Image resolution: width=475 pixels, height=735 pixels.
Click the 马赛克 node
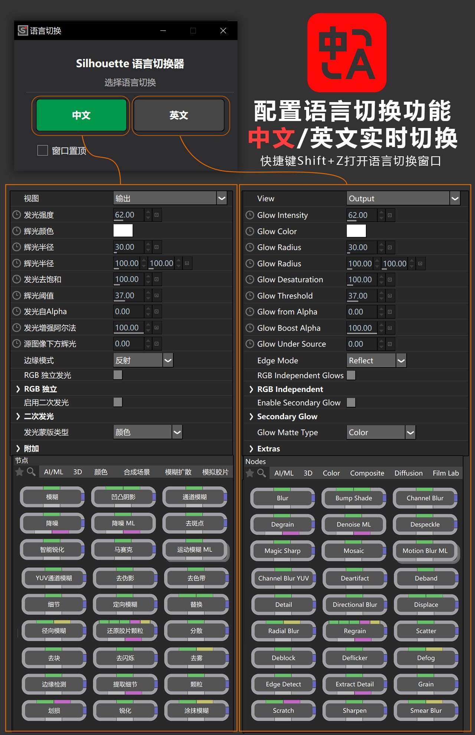click(124, 549)
